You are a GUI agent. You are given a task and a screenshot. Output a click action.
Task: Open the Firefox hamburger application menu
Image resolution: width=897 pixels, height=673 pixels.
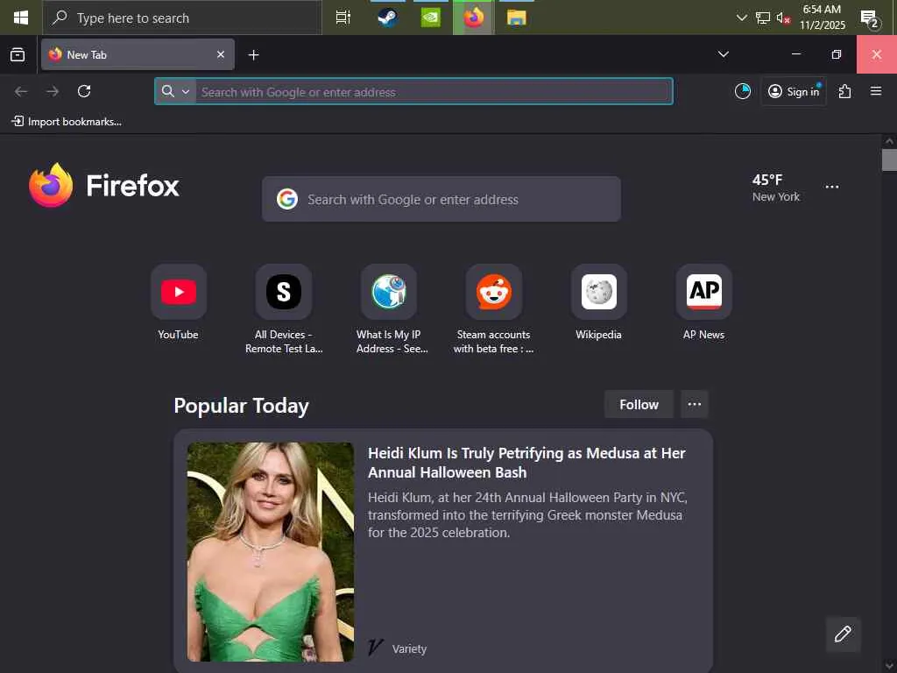(875, 91)
